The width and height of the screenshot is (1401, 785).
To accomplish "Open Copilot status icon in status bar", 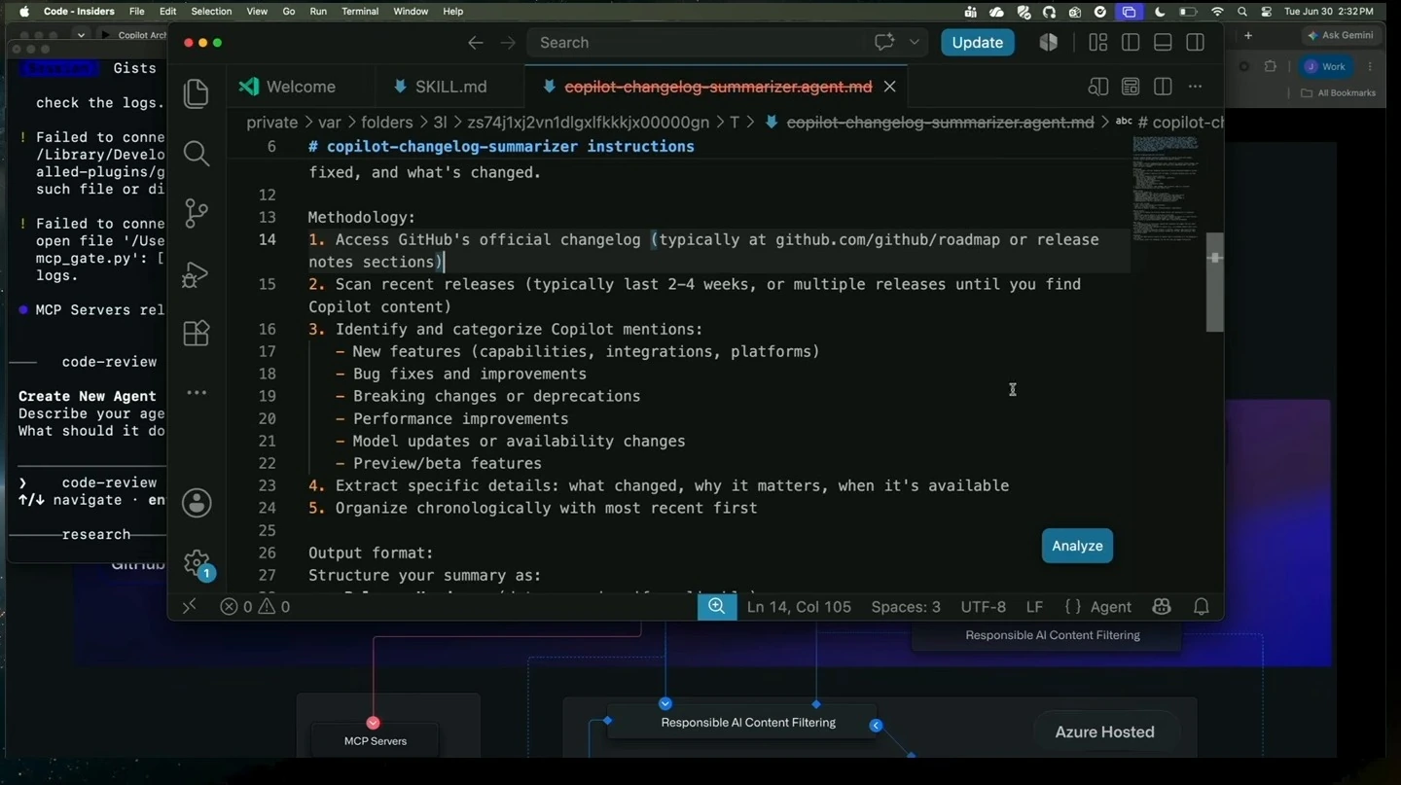I will pos(1162,606).
